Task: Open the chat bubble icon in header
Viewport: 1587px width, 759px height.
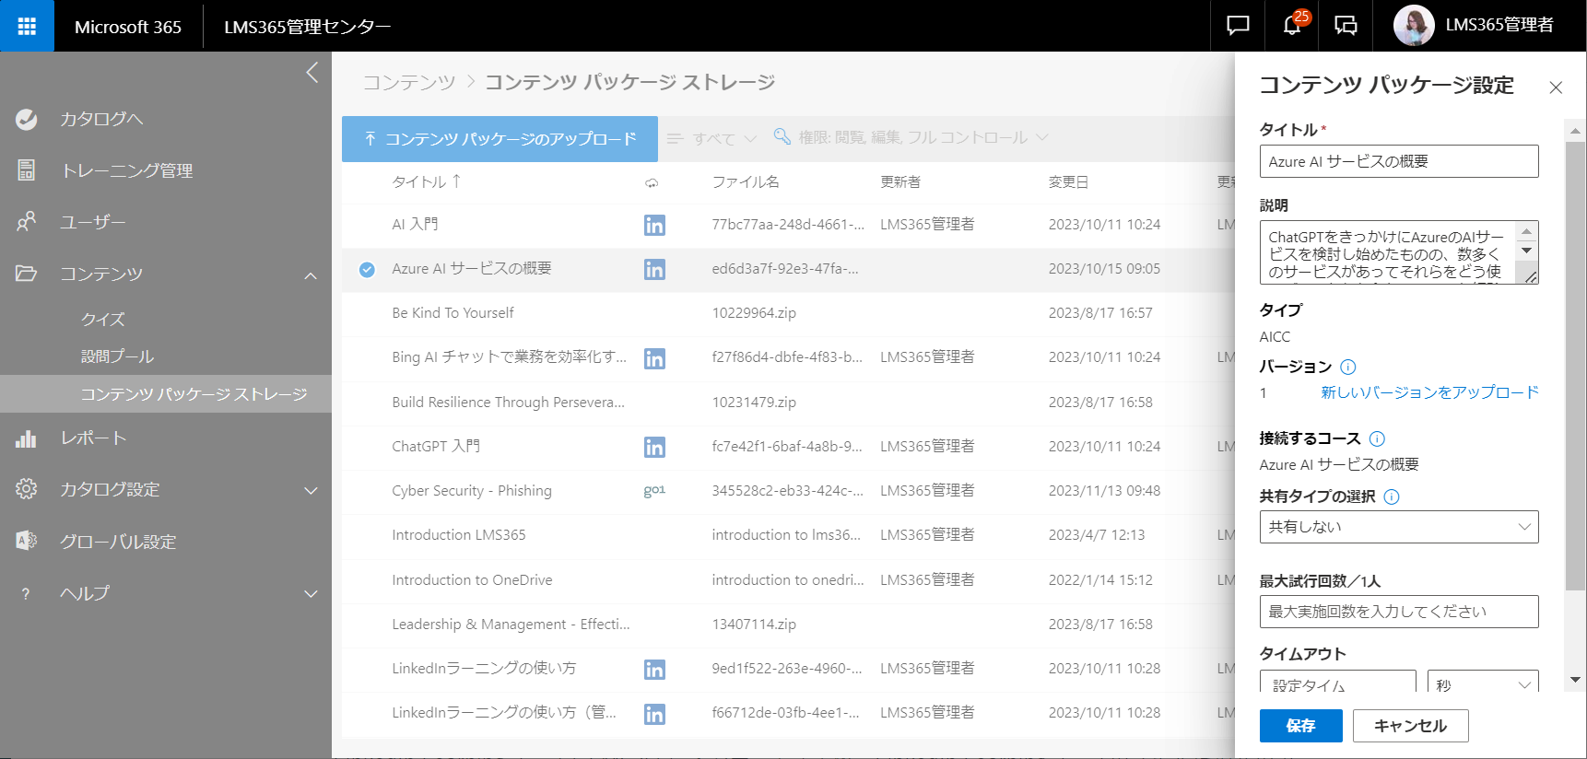Action: coord(1238,26)
